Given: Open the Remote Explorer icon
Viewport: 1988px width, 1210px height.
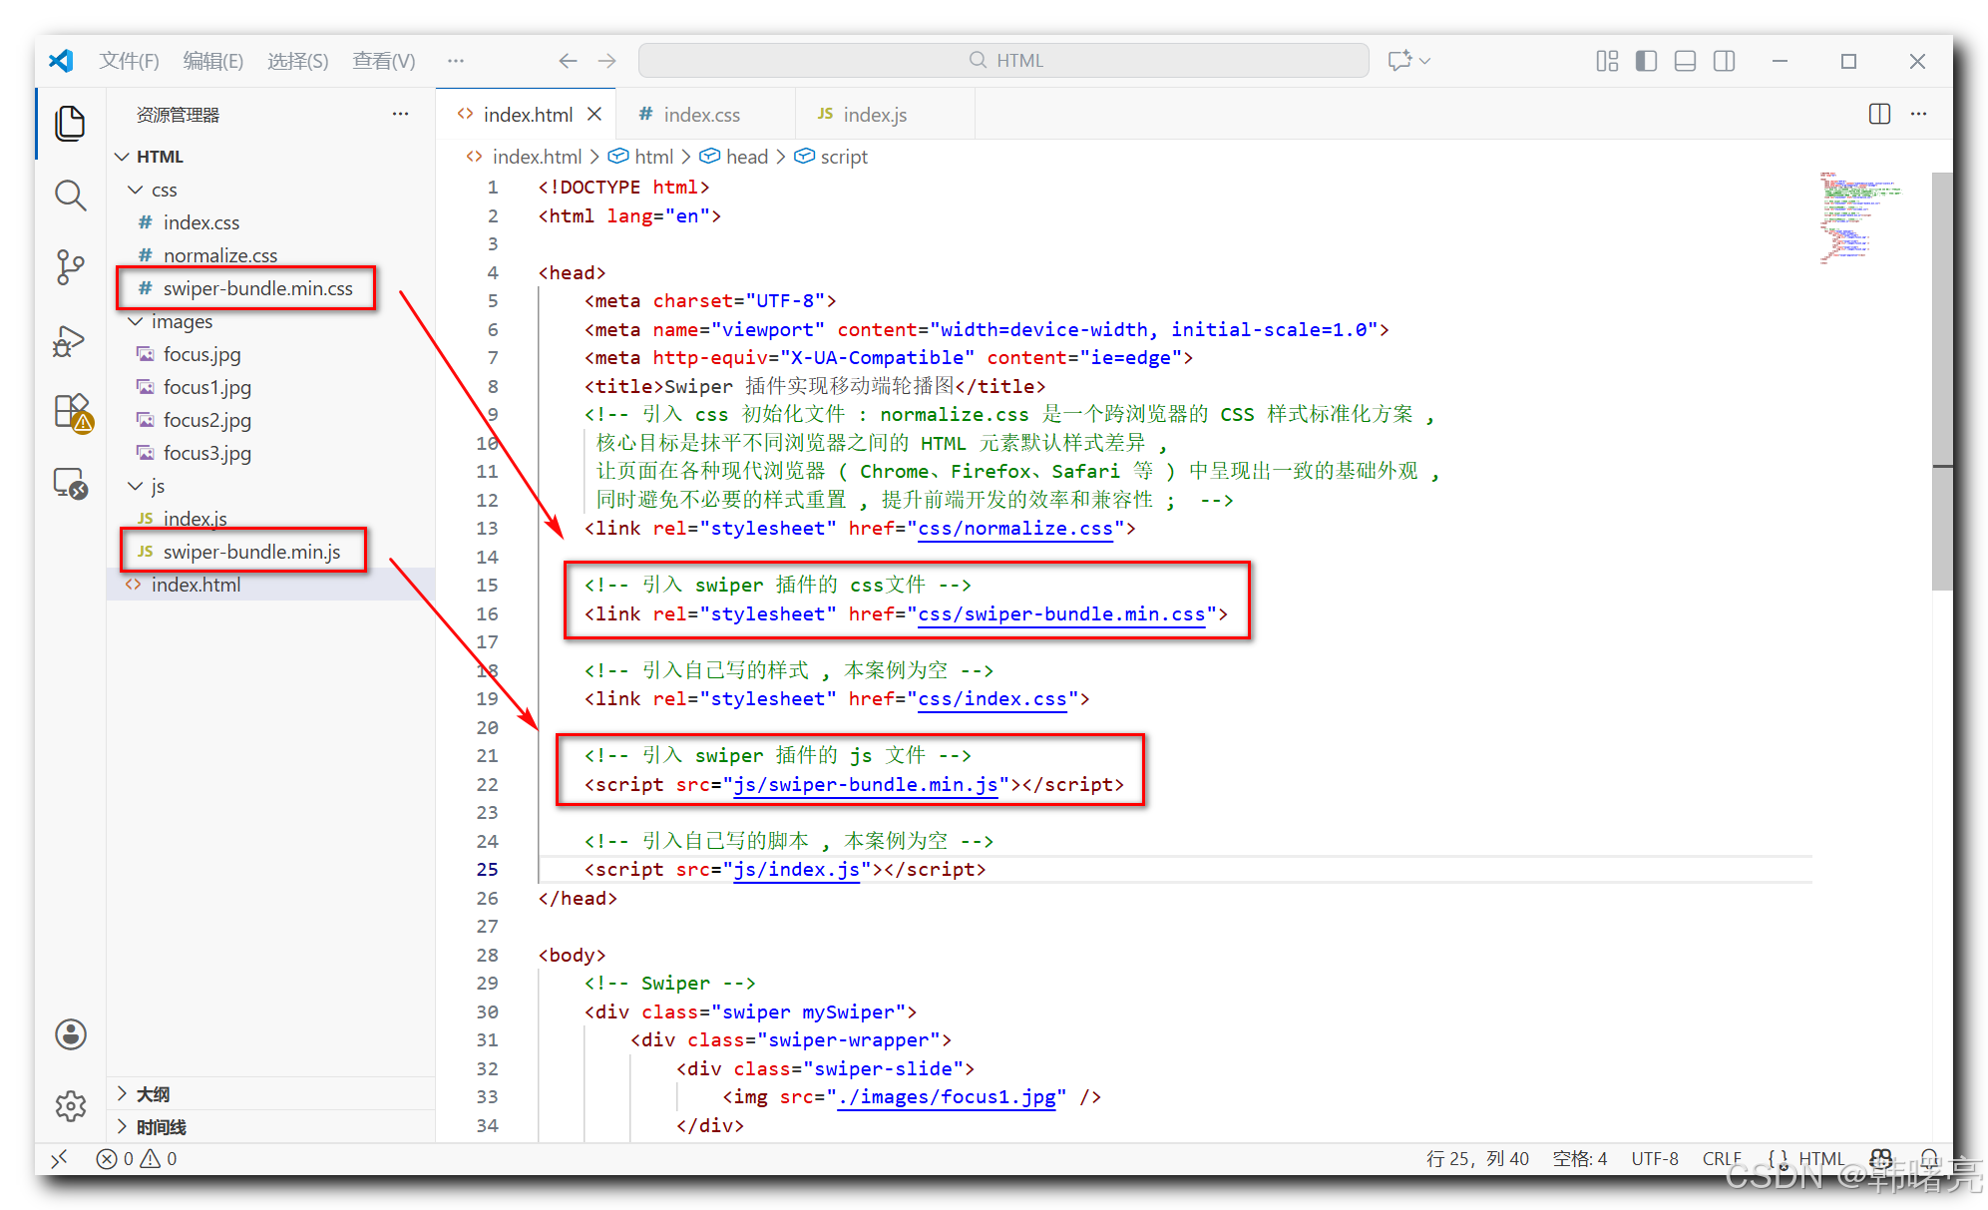Looking at the screenshot, I should click(x=70, y=484).
